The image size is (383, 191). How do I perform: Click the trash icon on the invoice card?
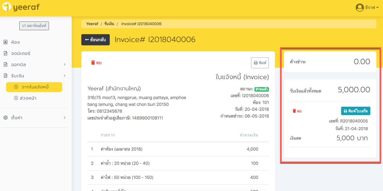(x=93, y=62)
